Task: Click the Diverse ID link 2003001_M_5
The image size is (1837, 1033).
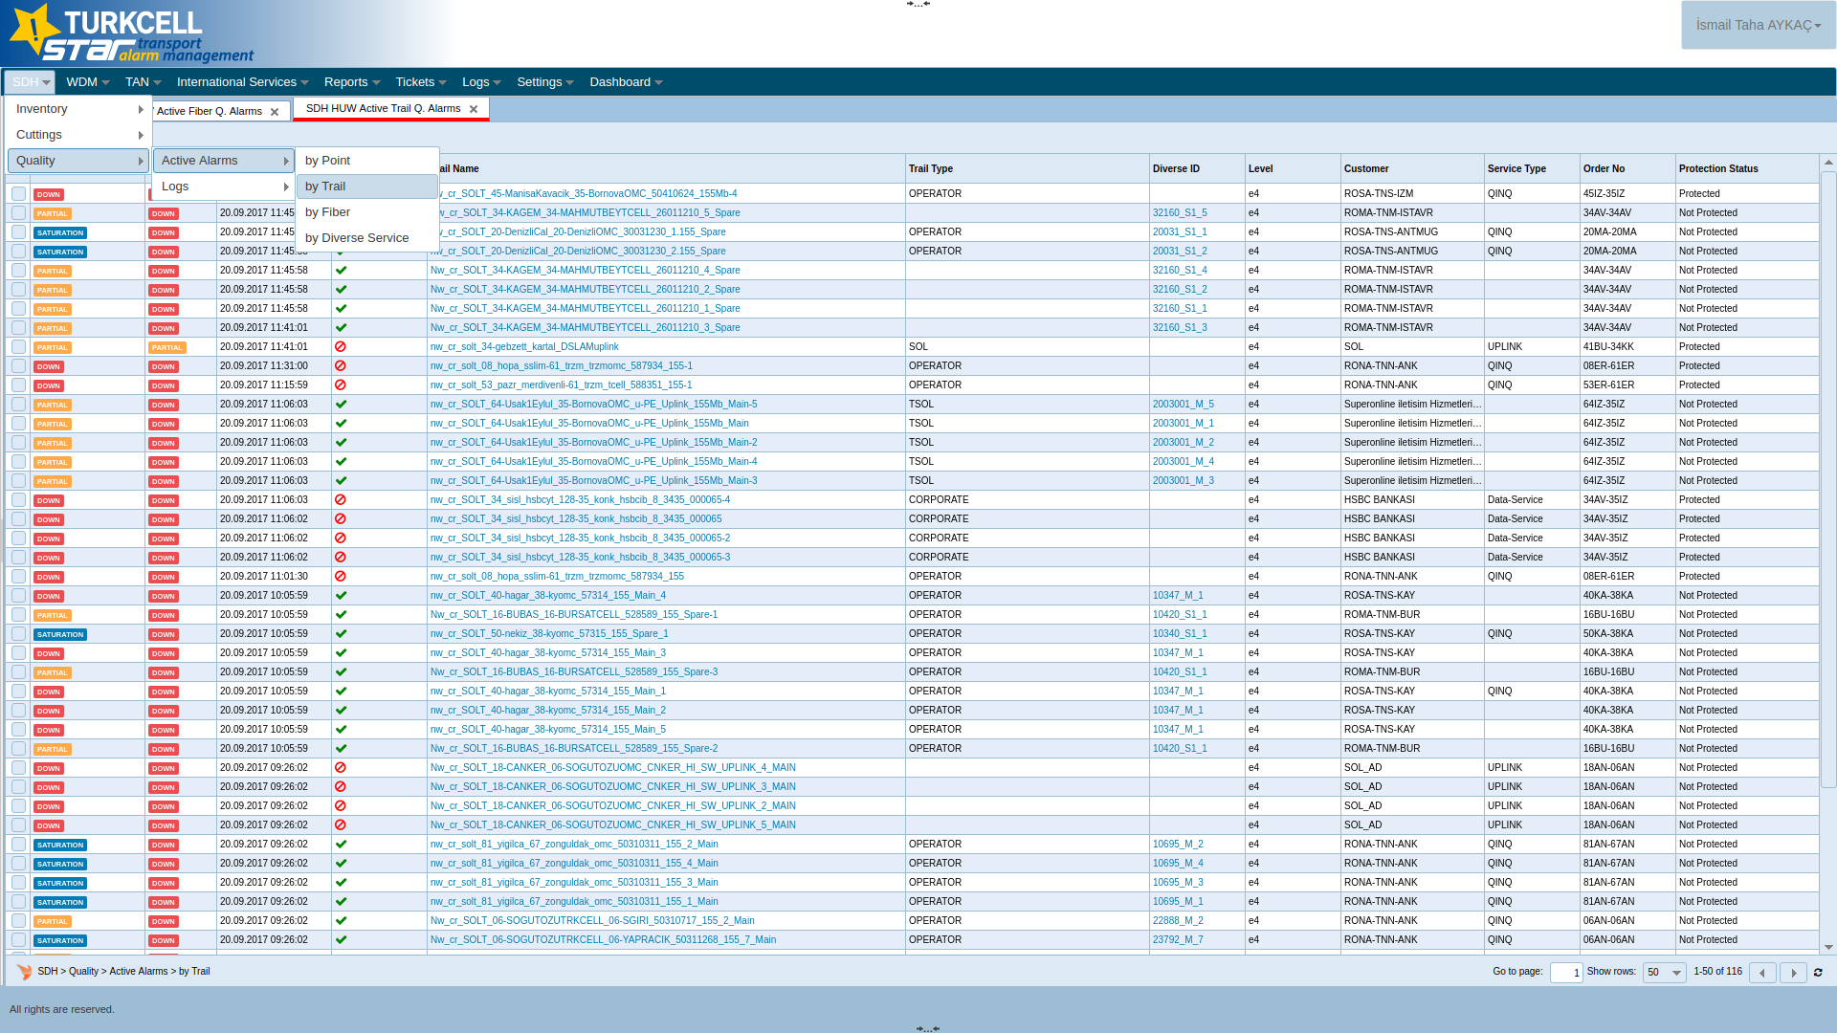Action: tap(1183, 405)
